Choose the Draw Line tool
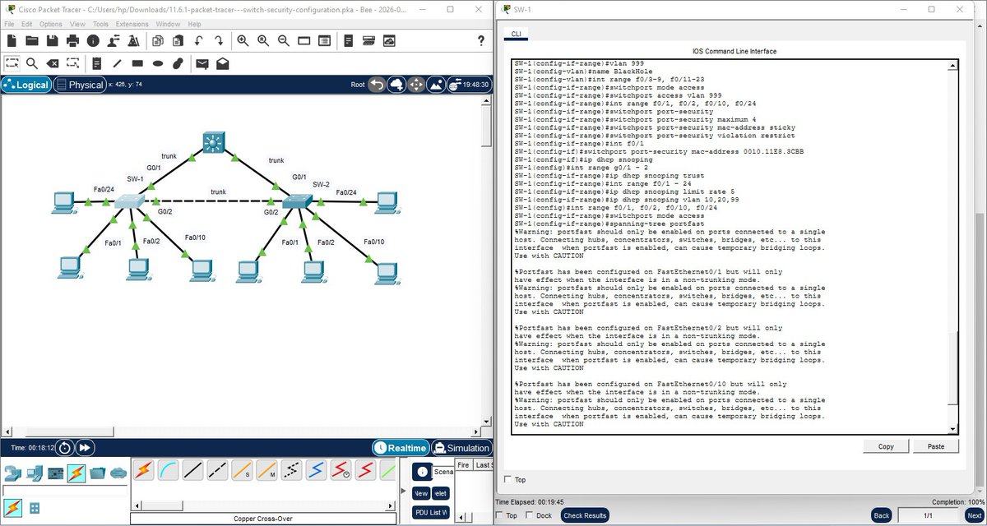 tap(117, 62)
